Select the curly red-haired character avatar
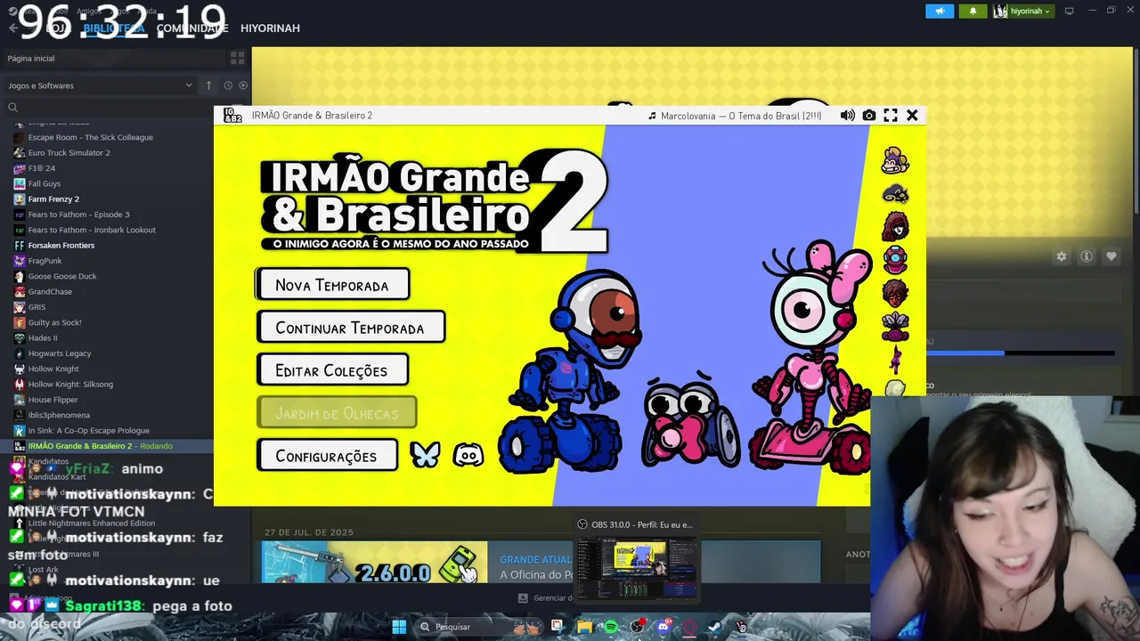 click(x=895, y=226)
